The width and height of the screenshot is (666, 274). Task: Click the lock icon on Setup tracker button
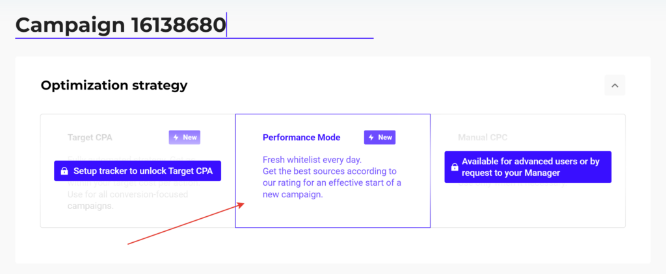point(64,171)
